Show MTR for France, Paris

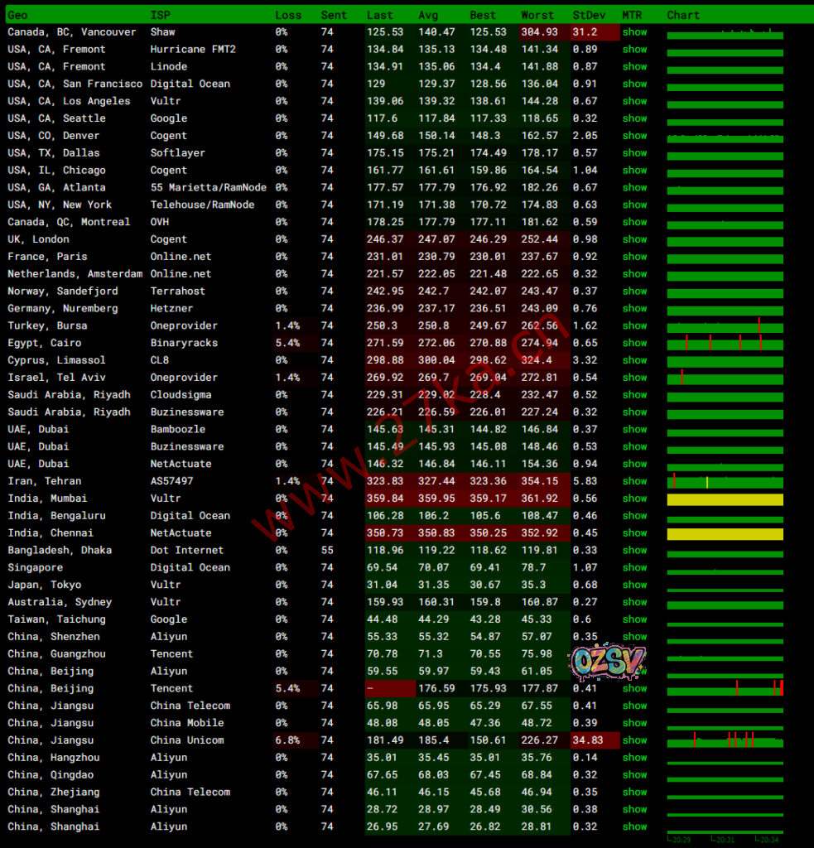[x=634, y=257]
